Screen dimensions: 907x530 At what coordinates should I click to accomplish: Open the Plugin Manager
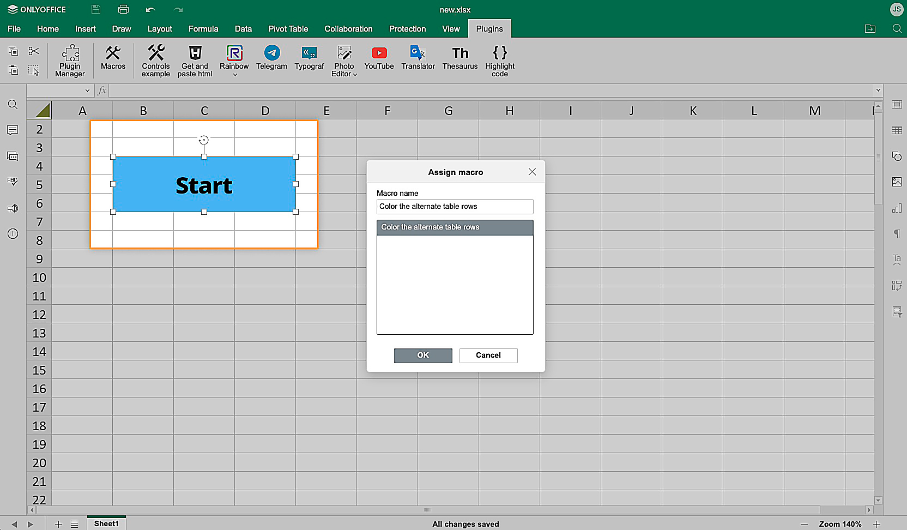(x=70, y=61)
